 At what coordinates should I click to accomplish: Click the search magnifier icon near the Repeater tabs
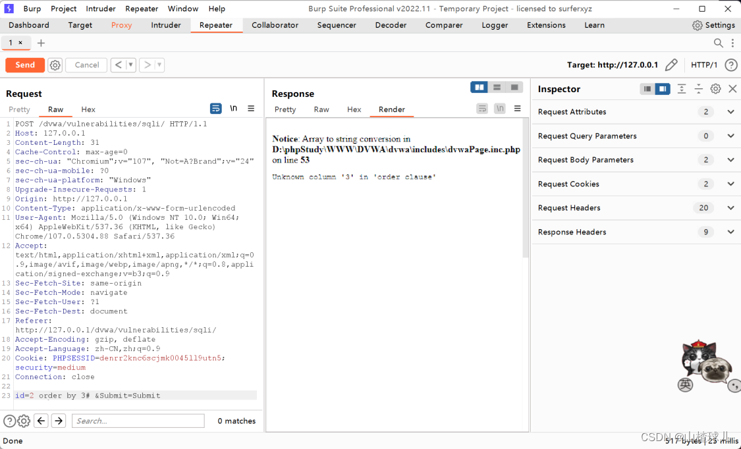(x=719, y=43)
